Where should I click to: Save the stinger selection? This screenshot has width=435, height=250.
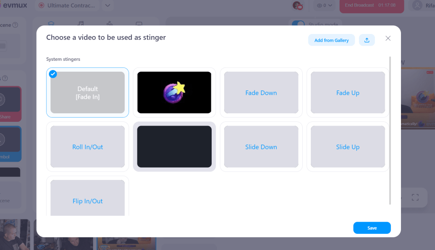pyautogui.click(x=372, y=228)
